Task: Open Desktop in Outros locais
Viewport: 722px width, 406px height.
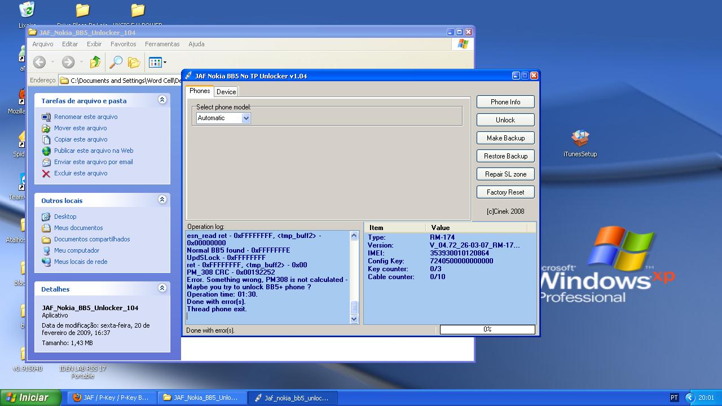Action: click(65, 217)
